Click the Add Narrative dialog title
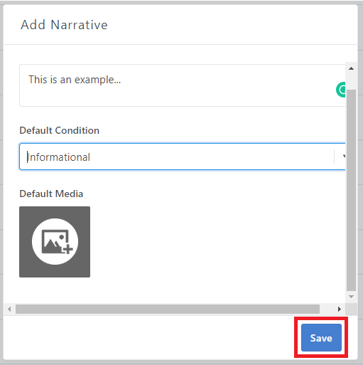This screenshot has height=365, width=363. (64, 25)
